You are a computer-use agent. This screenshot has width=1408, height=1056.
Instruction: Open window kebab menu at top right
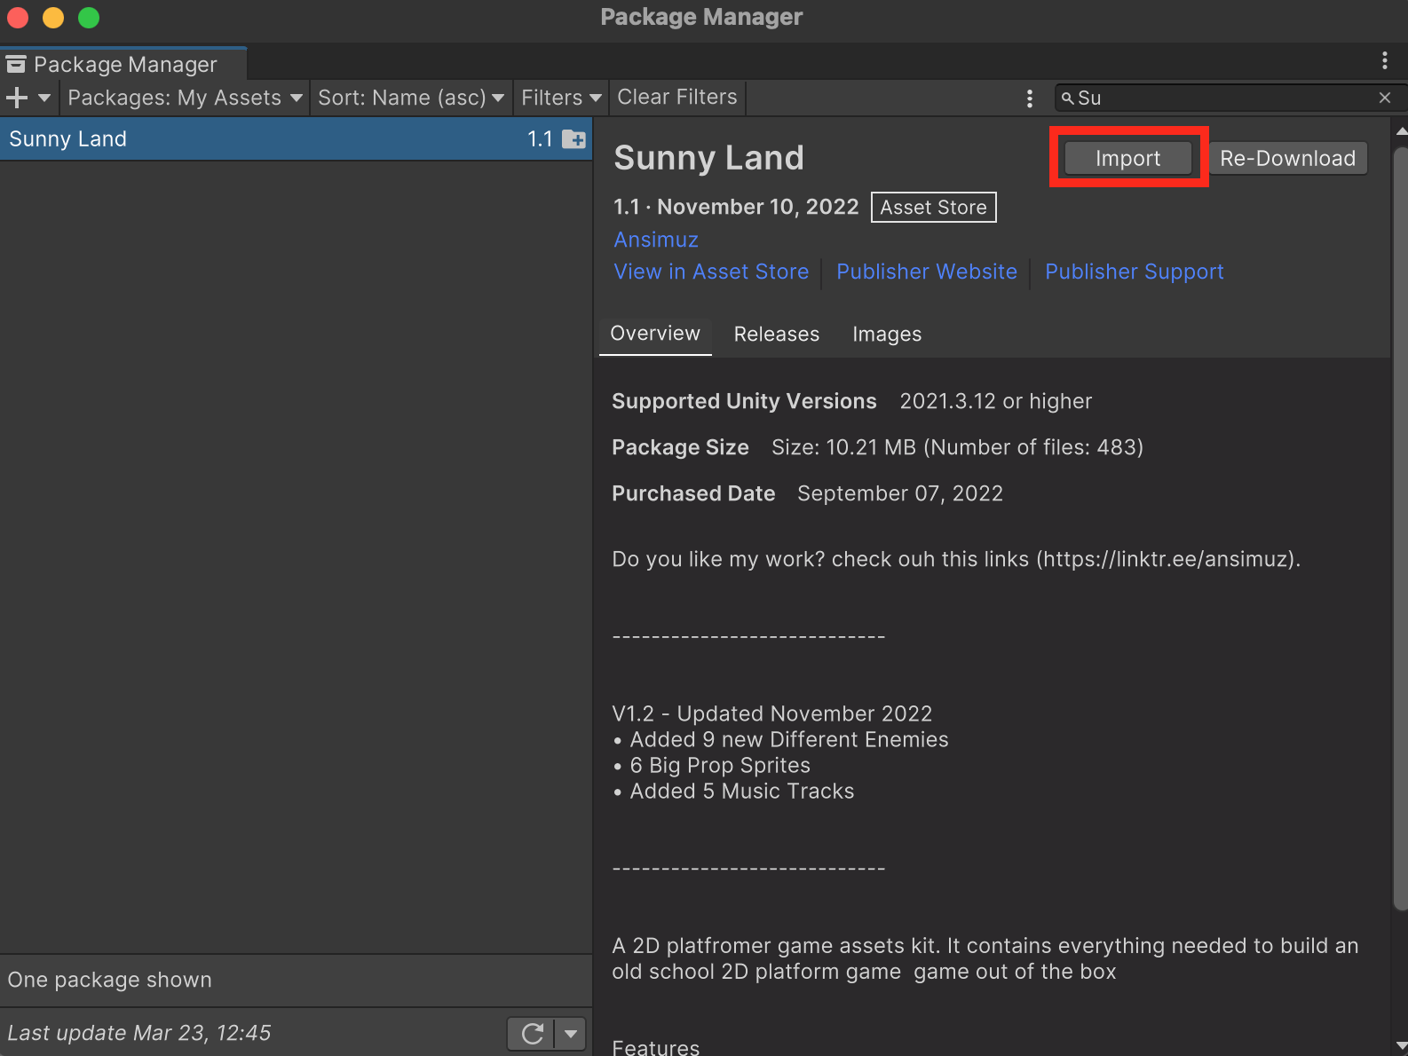click(1385, 60)
